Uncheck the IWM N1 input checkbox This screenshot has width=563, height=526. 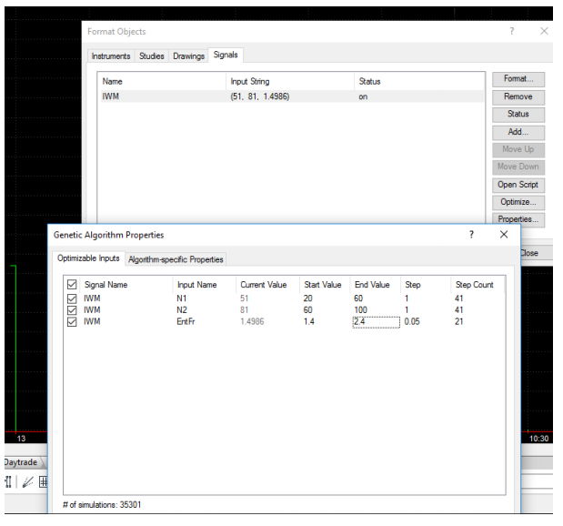(72, 298)
